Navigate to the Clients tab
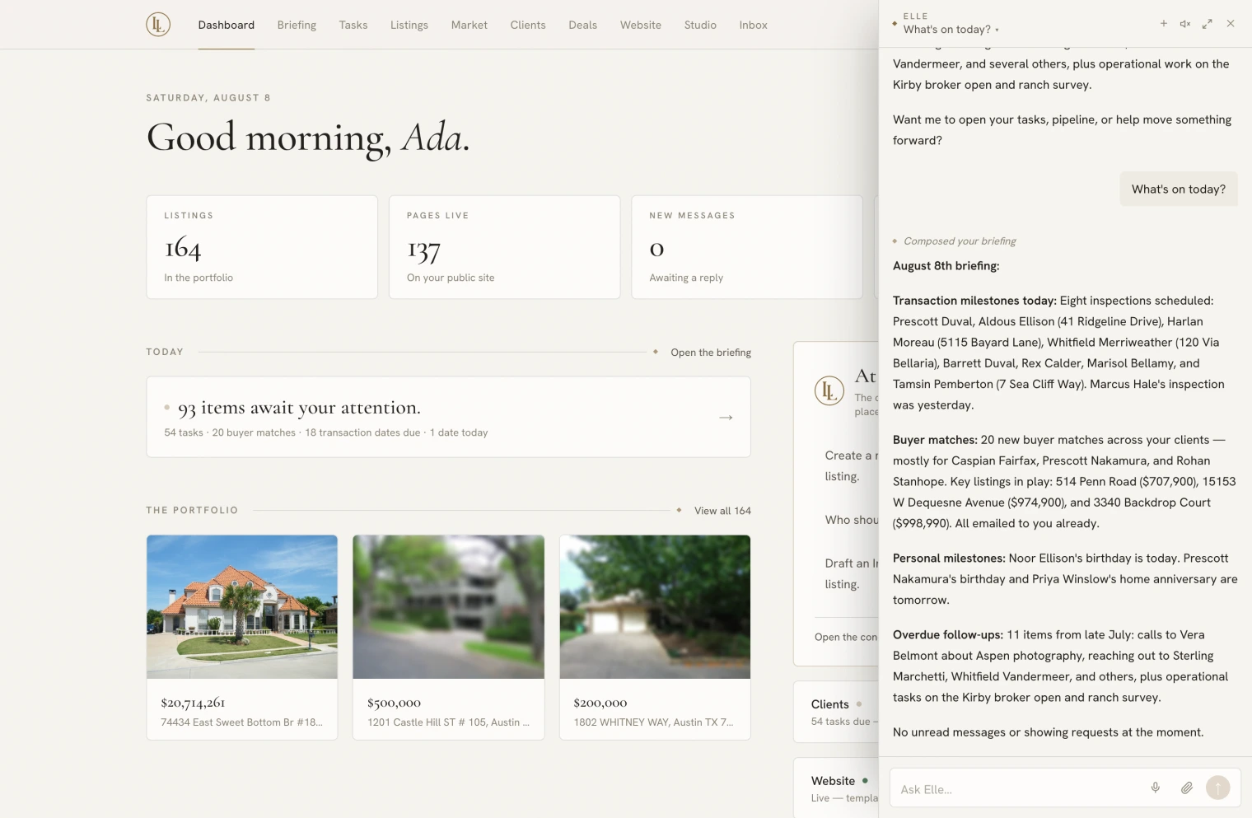 (528, 26)
